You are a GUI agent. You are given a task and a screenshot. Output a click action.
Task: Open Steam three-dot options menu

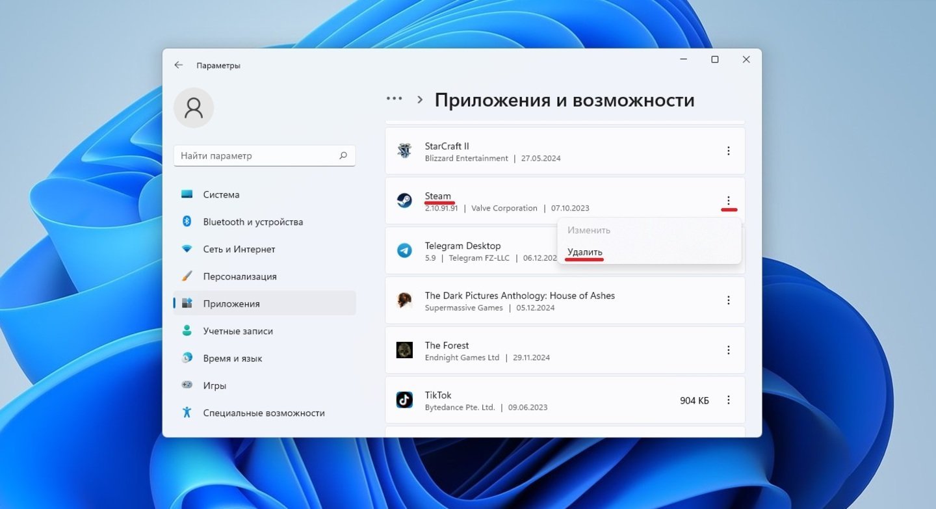point(729,201)
